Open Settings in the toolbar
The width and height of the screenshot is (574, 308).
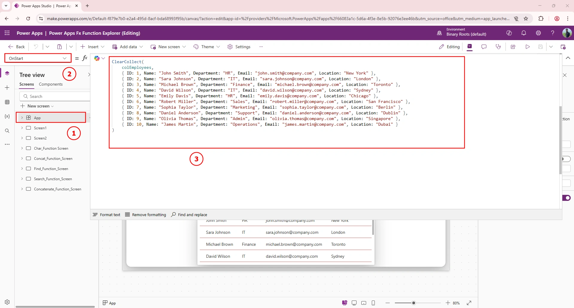[239, 47]
